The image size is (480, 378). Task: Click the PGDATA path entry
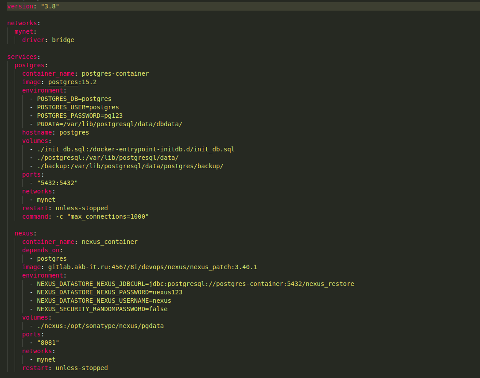click(x=109, y=124)
